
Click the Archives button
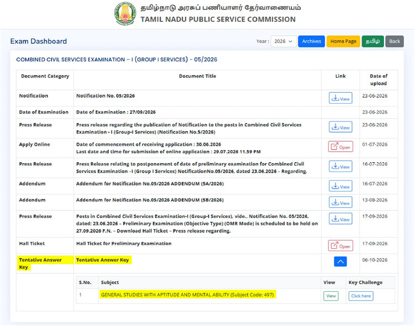tap(311, 41)
